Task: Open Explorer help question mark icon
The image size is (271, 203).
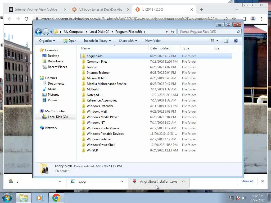Action: point(236,41)
